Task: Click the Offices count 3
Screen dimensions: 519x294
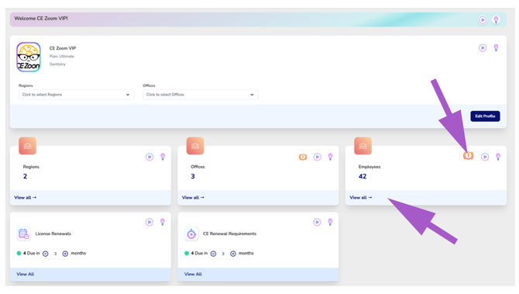Action: coord(193,177)
